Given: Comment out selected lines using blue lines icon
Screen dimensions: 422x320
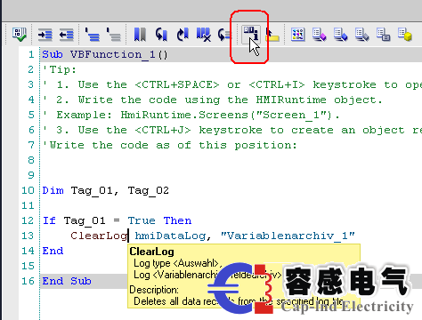Looking at the screenshot, I should (x=93, y=35).
